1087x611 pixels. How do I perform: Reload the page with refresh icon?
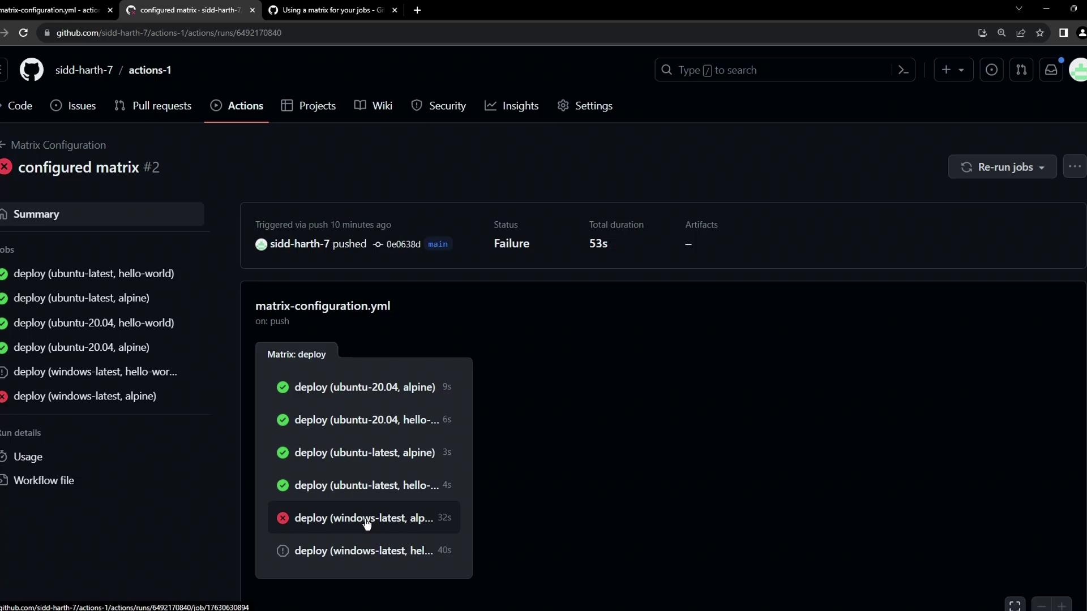(x=23, y=33)
